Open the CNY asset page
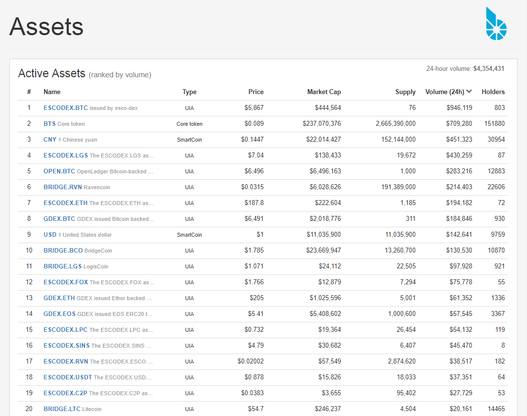Viewport: 527px width, 416px height. [x=50, y=140]
